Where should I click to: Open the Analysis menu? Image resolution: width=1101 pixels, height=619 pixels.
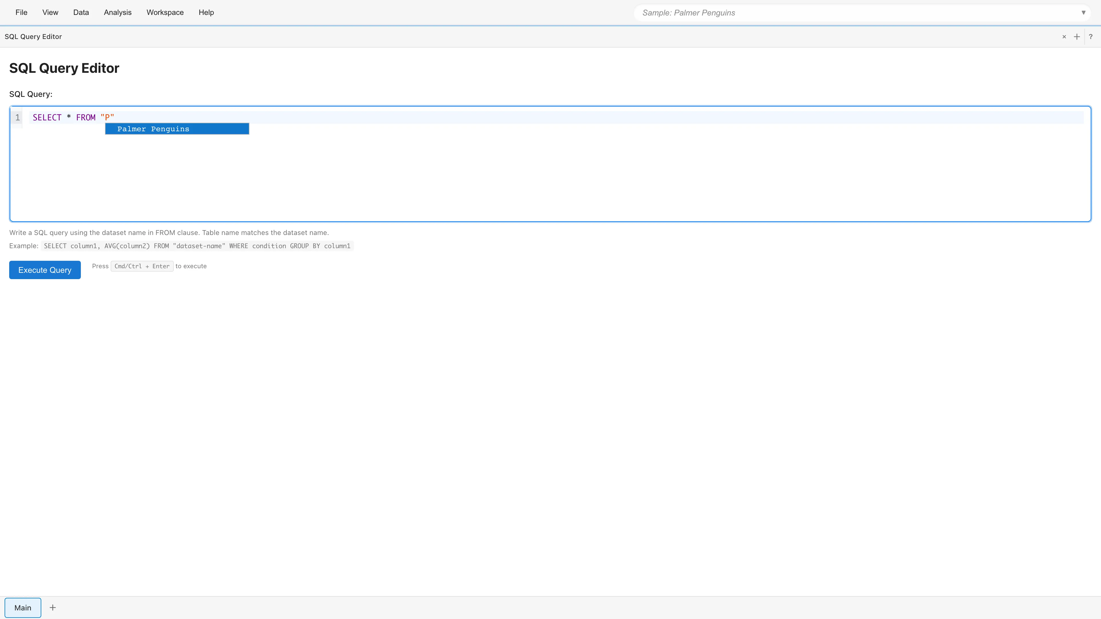(118, 12)
